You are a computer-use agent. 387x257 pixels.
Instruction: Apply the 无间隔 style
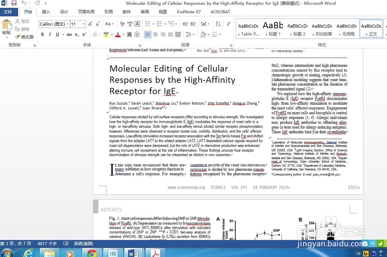point(346,29)
